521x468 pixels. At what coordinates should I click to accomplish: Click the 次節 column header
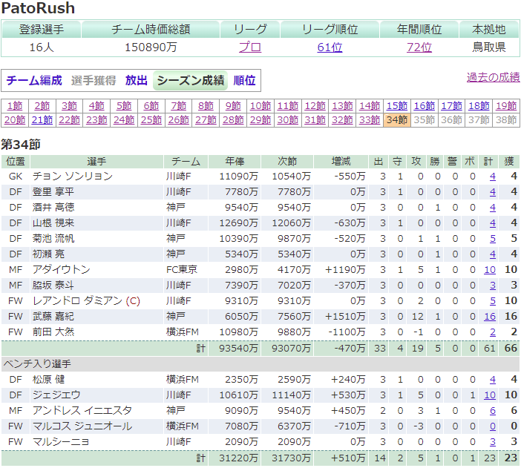click(x=287, y=162)
